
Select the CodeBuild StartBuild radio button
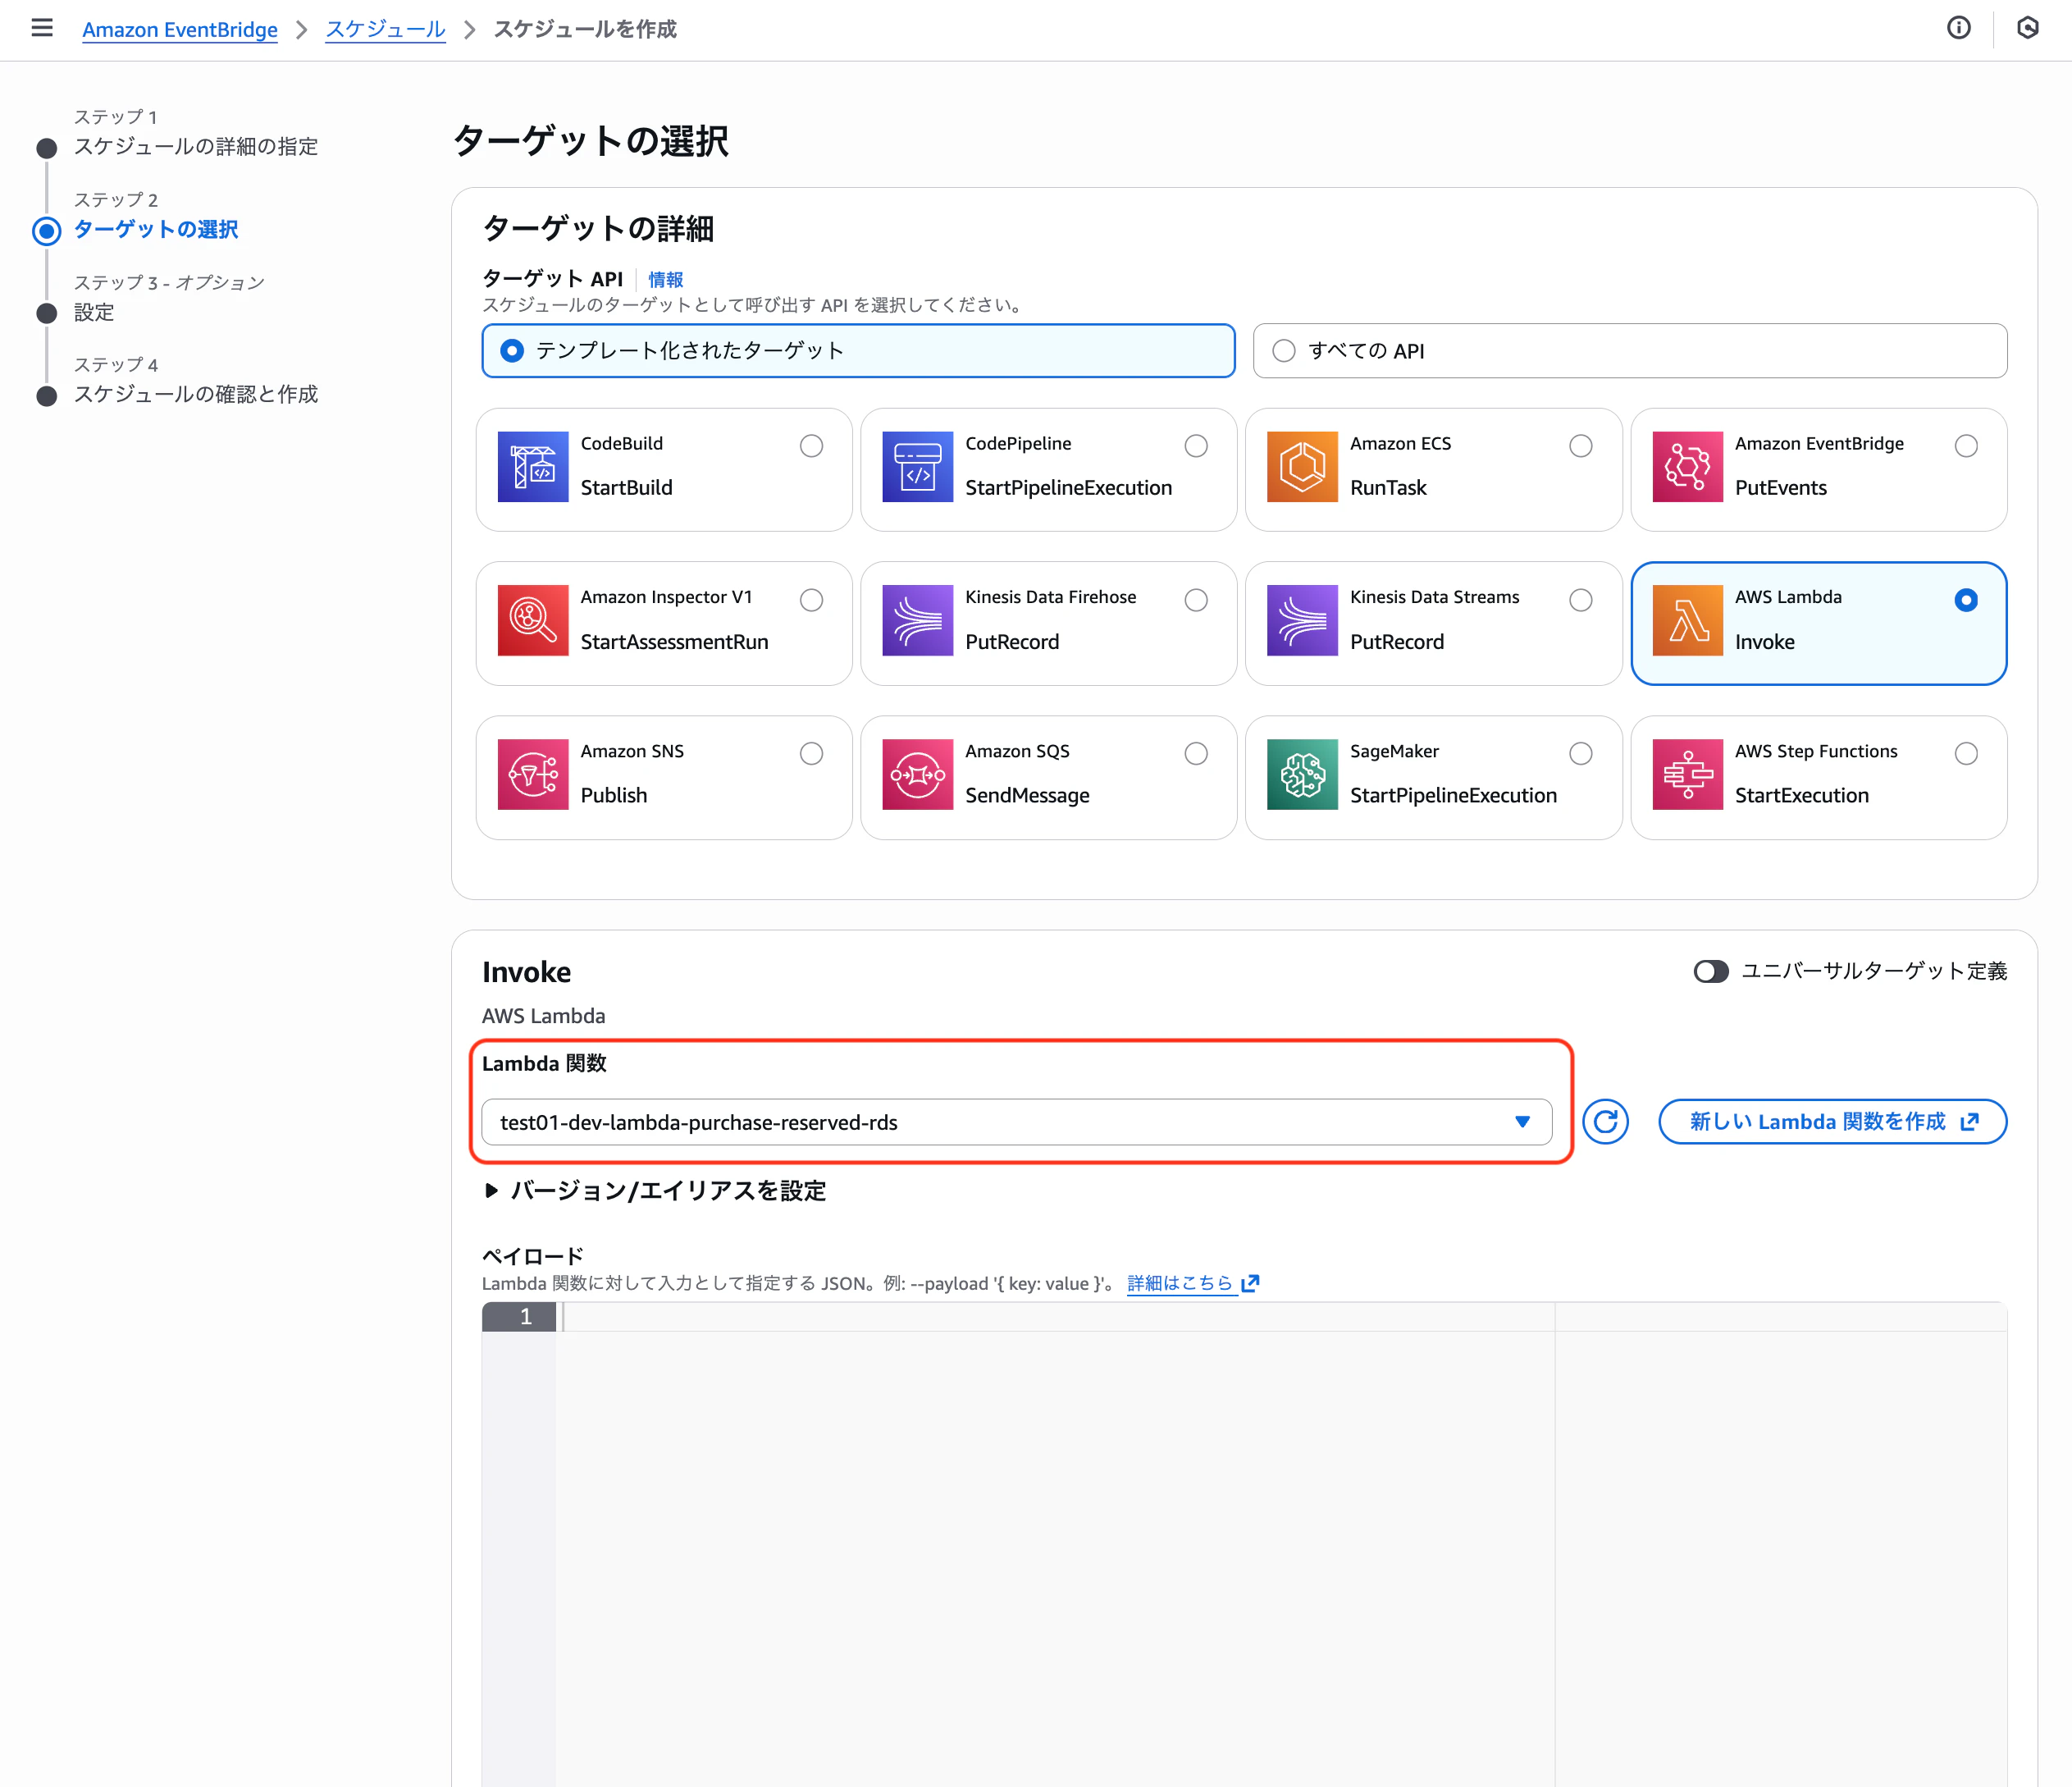pyautogui.click(x=811, y=446)
